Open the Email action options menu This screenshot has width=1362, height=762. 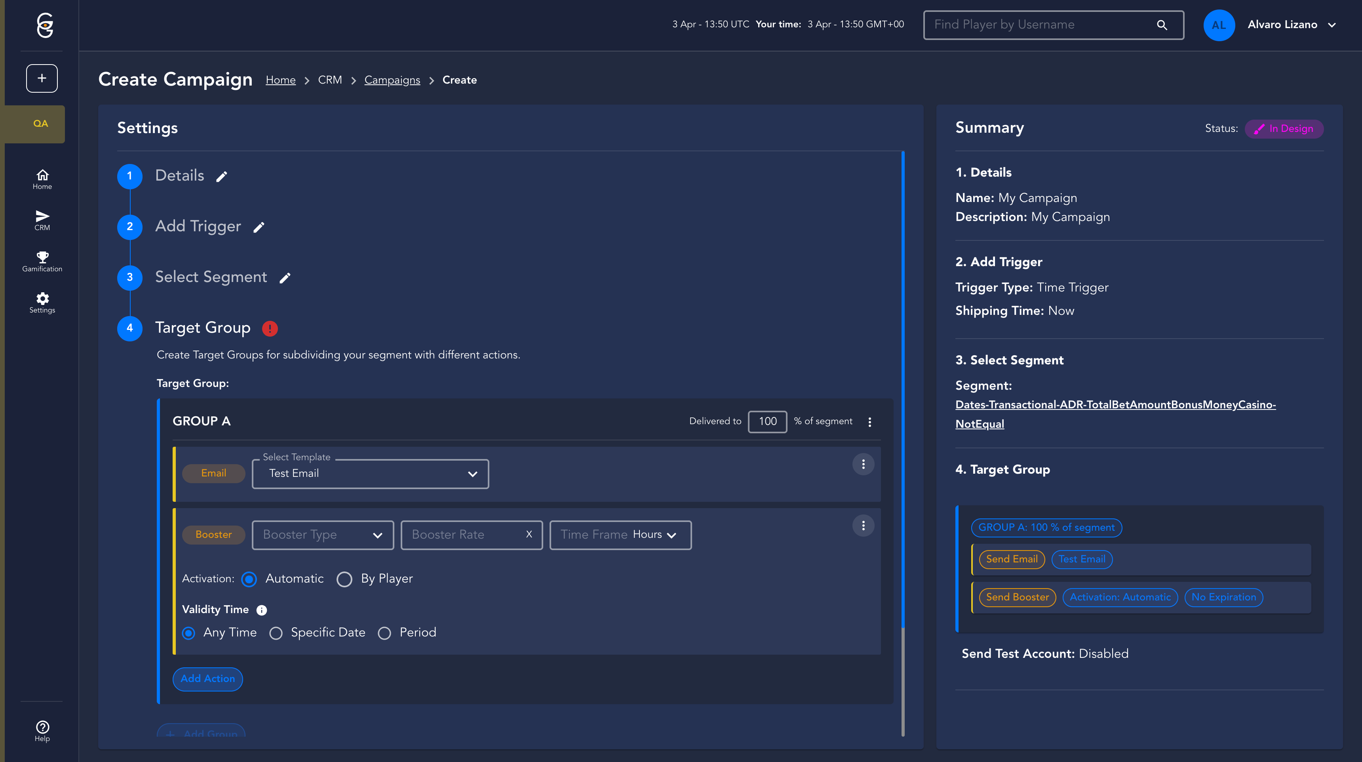(863, 464)
